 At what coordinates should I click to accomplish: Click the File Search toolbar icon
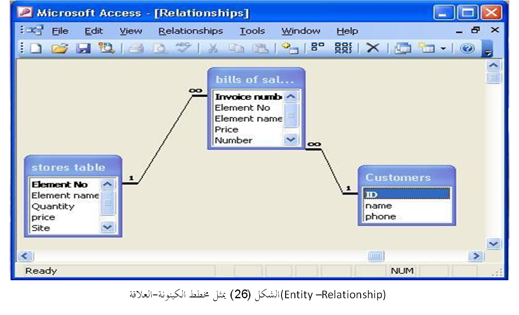click(x=106, y=49)
